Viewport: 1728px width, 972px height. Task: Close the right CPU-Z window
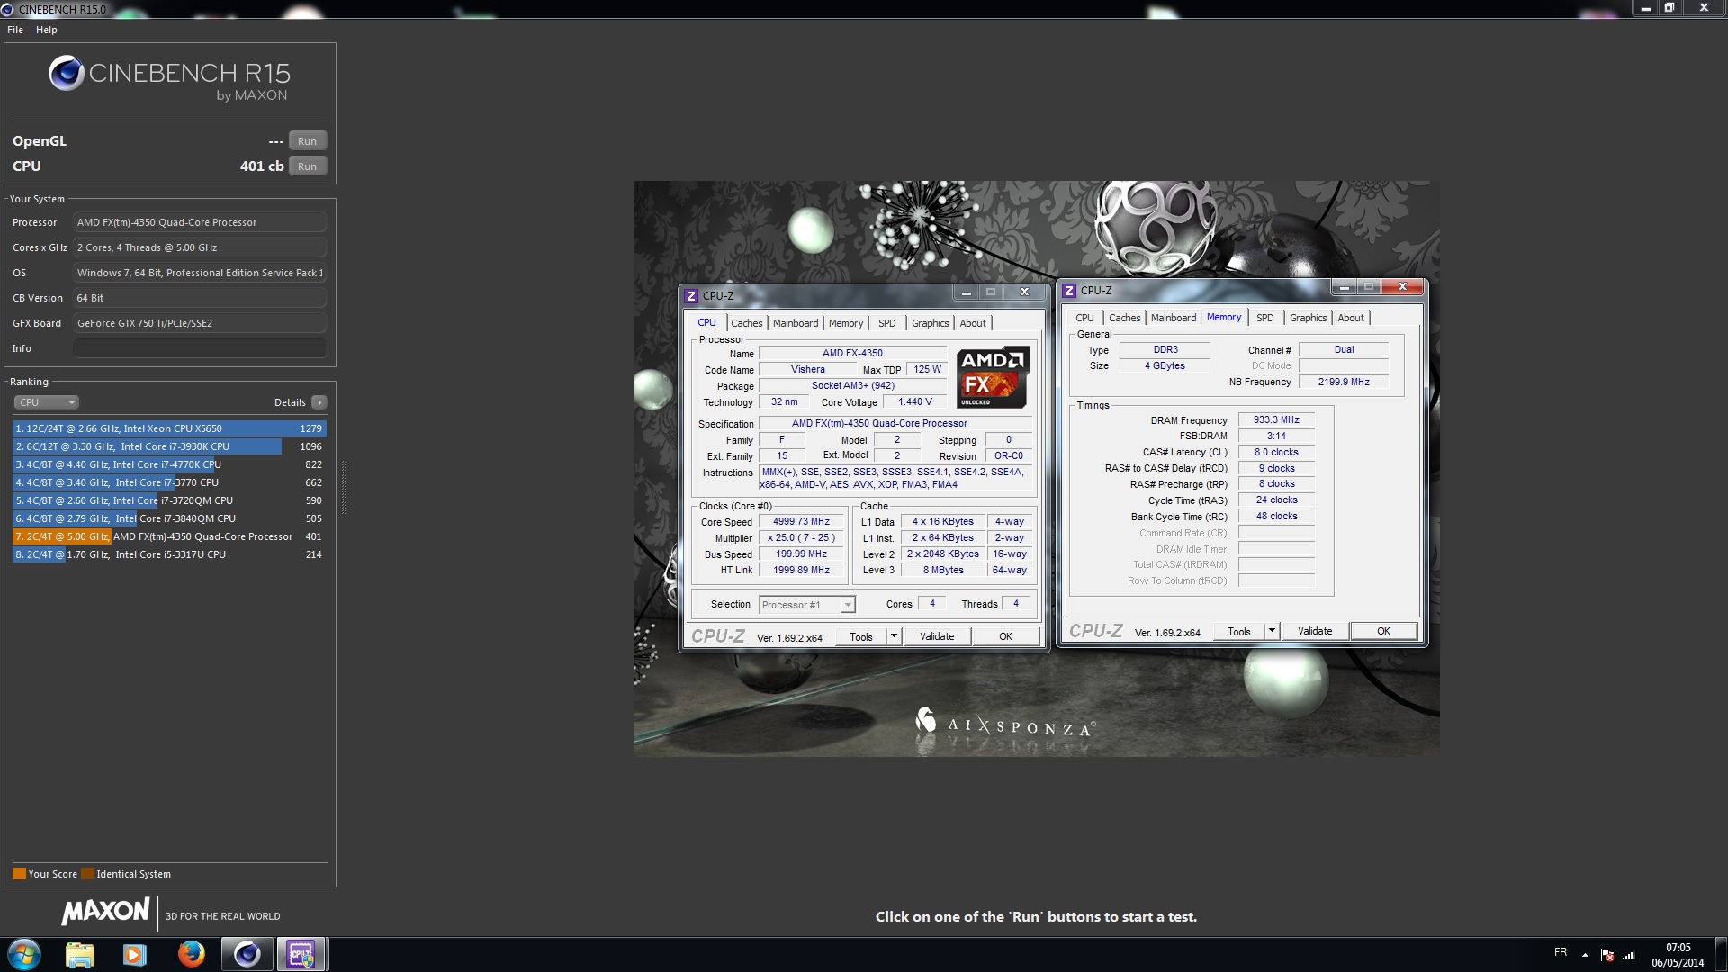[x=1402, y=287]
